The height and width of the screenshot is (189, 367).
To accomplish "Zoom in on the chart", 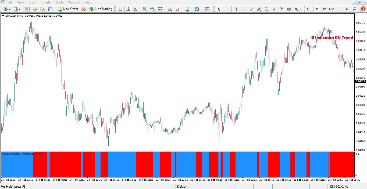I will coord(145,9).
